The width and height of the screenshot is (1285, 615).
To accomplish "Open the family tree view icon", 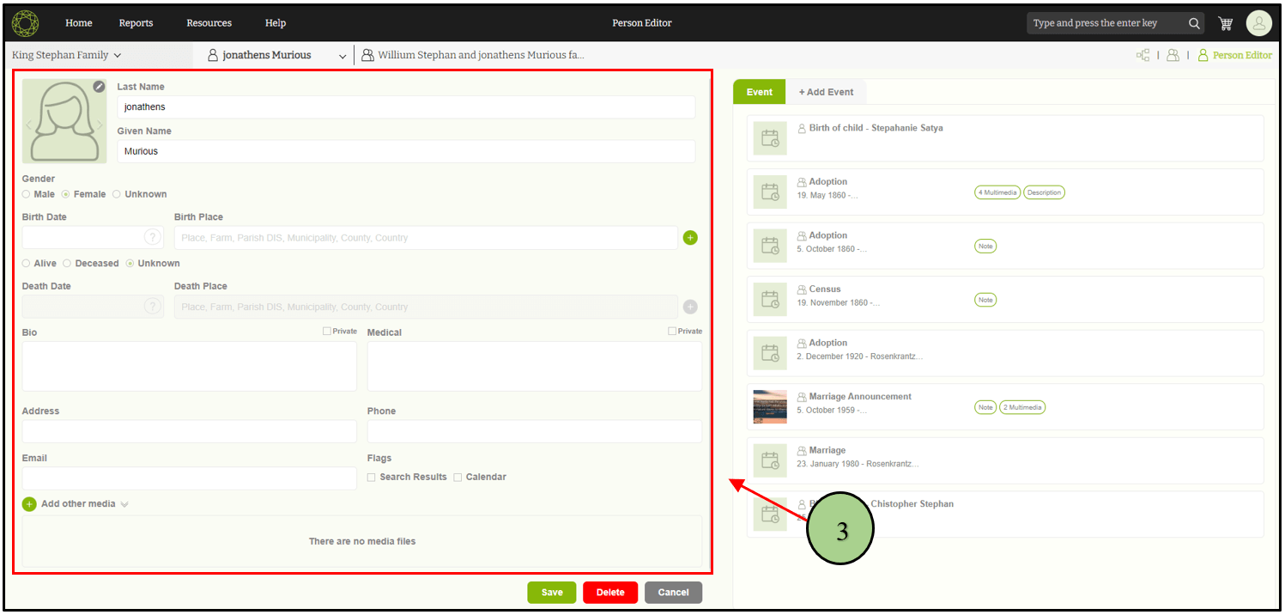I will click(1143, 55).
